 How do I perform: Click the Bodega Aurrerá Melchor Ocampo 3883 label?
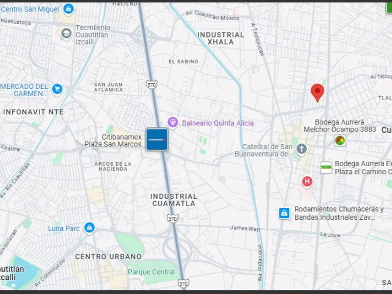click(x=340, y=126)
